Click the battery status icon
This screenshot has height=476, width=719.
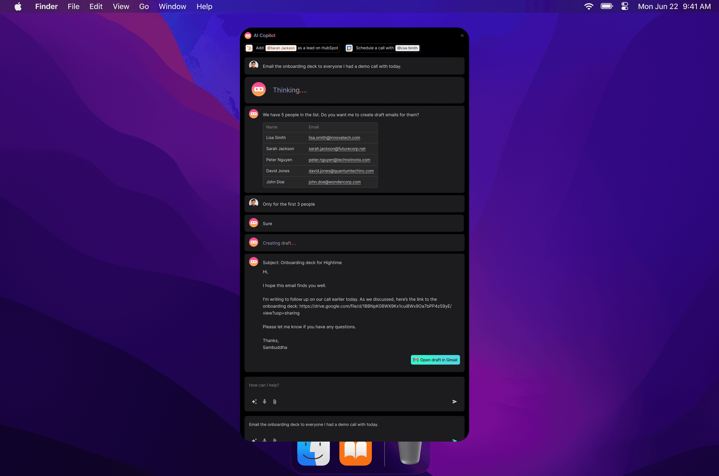[607, 6]
